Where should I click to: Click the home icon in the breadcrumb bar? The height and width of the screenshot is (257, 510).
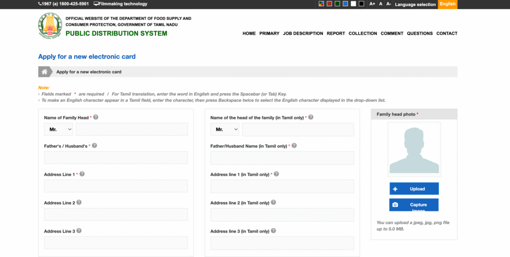coord(44,72)
